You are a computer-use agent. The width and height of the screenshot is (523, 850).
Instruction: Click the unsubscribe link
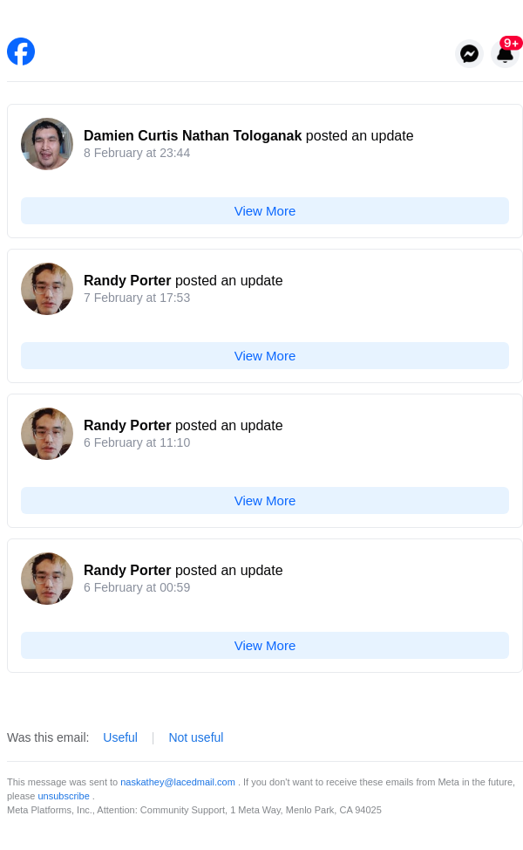[64, 796]
